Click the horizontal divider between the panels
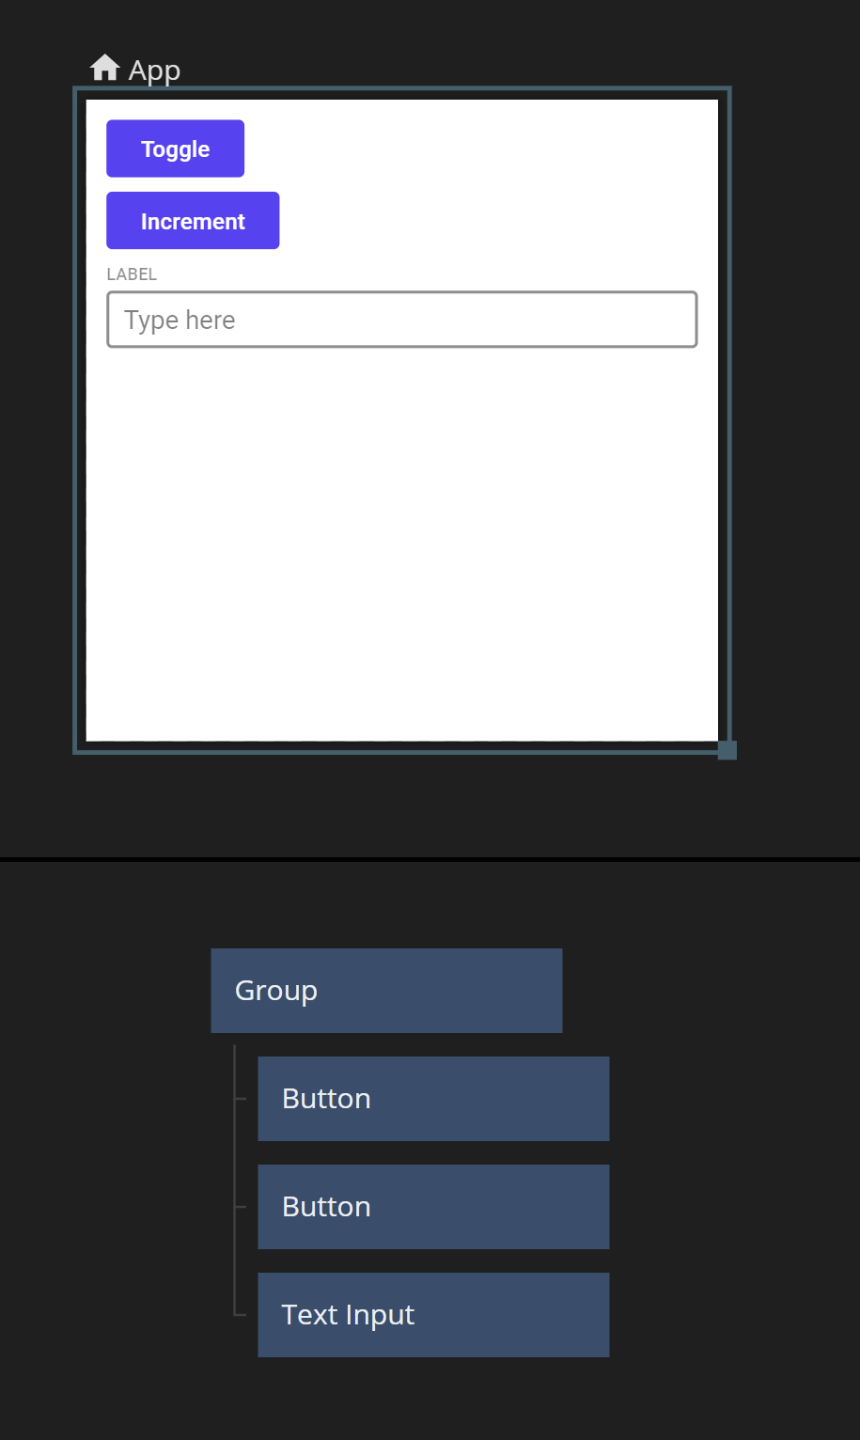The width and height of the screenshot is (860, 1440). 430,859
